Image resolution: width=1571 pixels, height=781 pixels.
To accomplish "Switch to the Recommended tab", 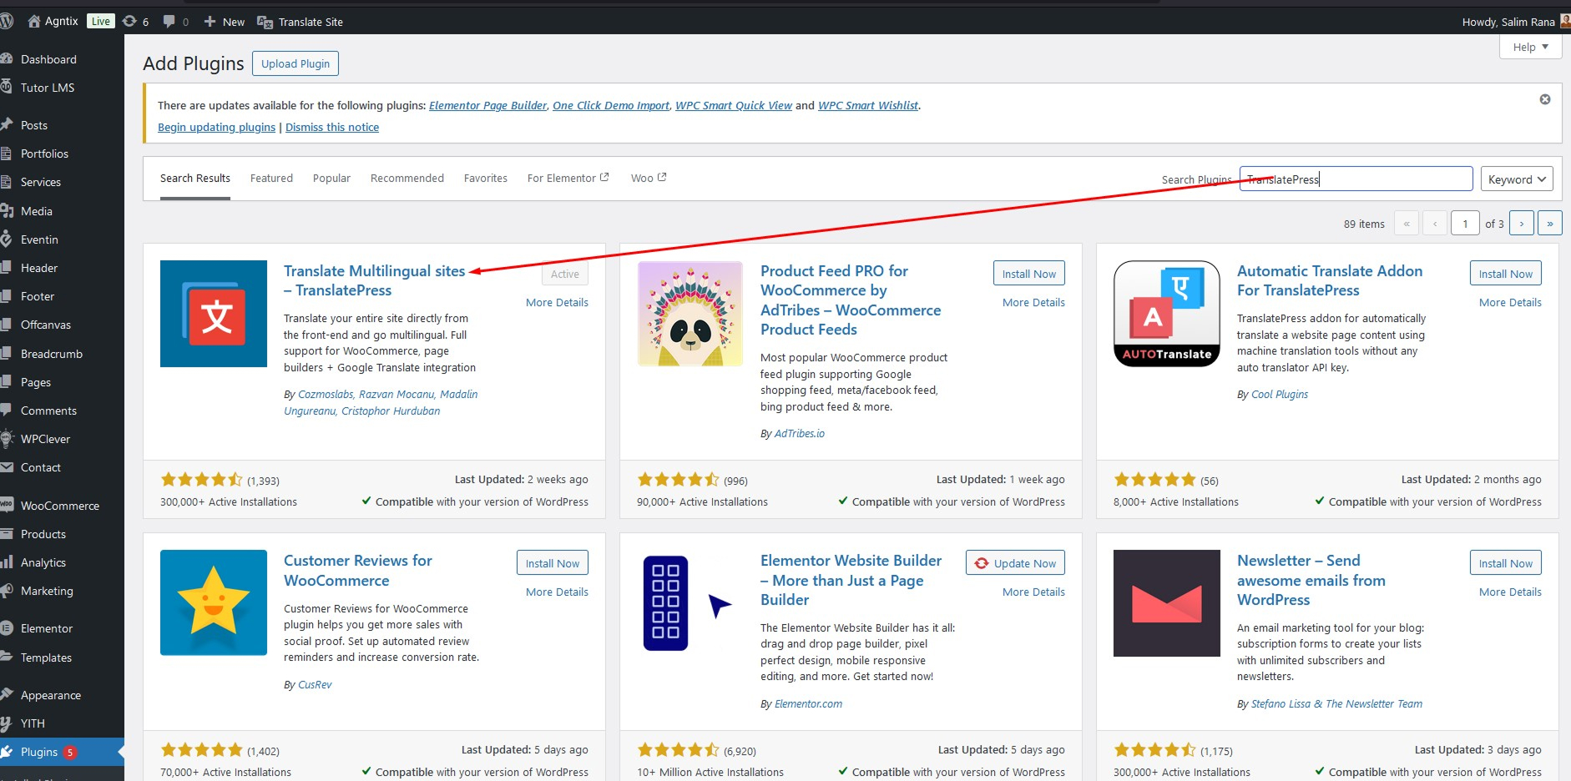I will coord(407,179).
